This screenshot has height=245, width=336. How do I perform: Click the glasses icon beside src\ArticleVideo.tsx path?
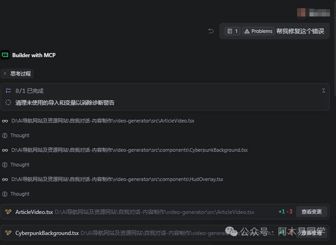coord(5,121)
